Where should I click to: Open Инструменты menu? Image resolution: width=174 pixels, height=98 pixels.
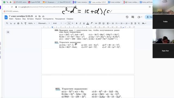point(48,19)
